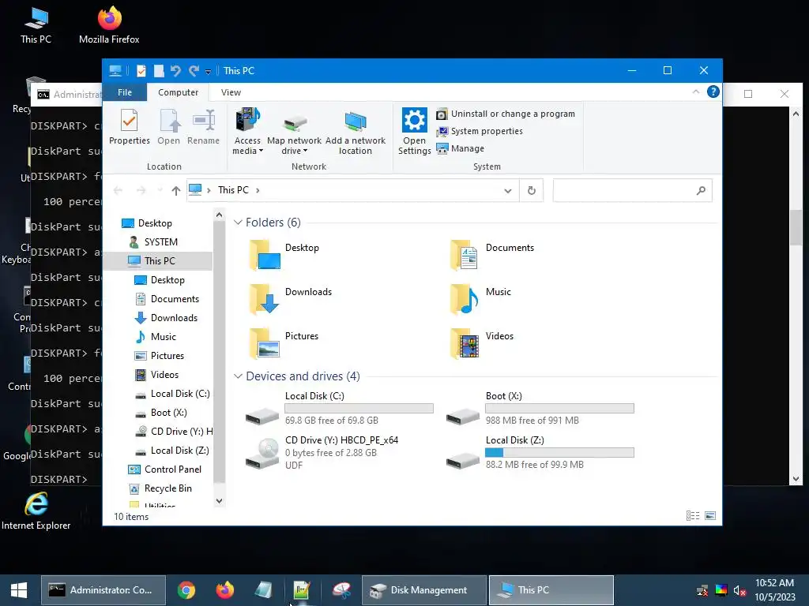
Task: Open the address bar history dropdown
Action: click(x=508, y=191)
